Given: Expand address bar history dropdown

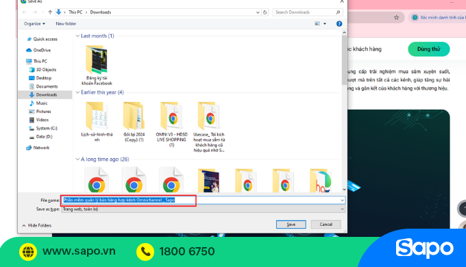Looking at the screenshot, I should (258, 12).
